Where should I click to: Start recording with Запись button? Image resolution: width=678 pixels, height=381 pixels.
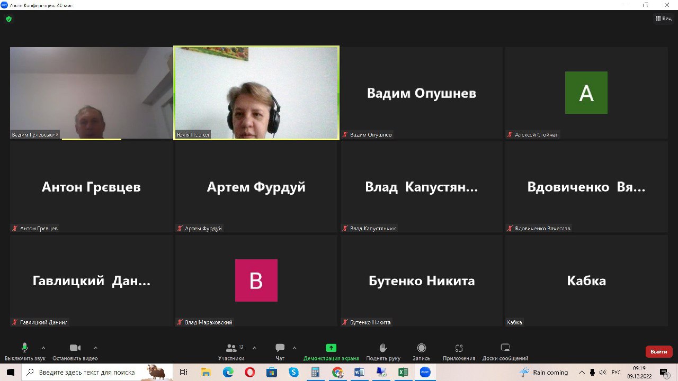(421, 351)
